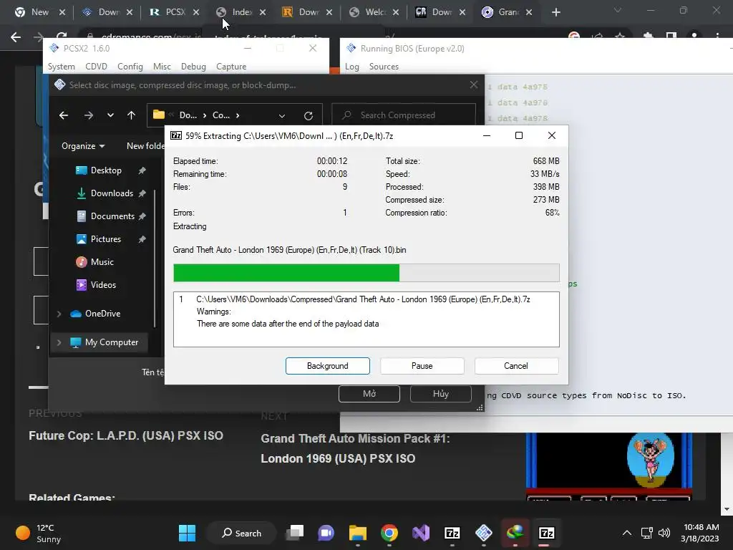
Task: Go back in file dialog navigation
Action: [x=64, y=115]
